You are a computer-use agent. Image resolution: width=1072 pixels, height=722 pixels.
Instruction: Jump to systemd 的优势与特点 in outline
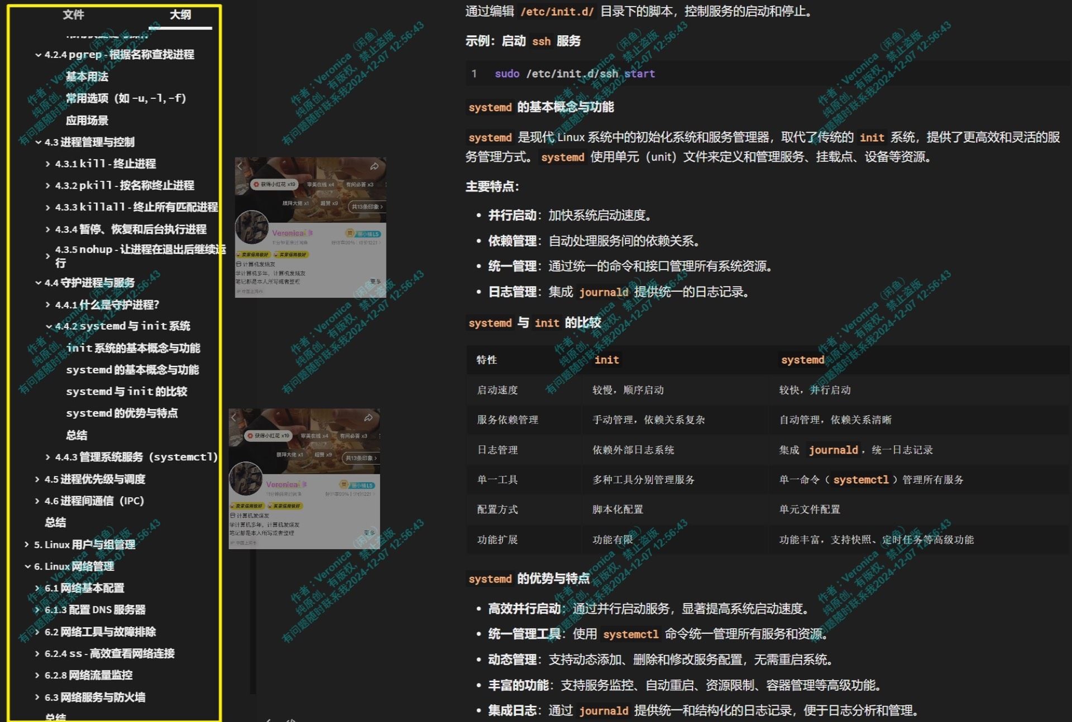point(122,413)
